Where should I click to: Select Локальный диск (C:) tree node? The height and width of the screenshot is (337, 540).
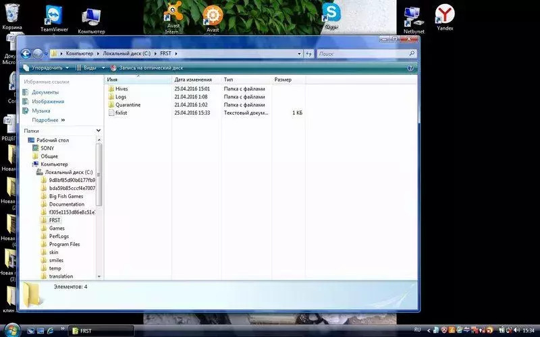tap(69, 173)
